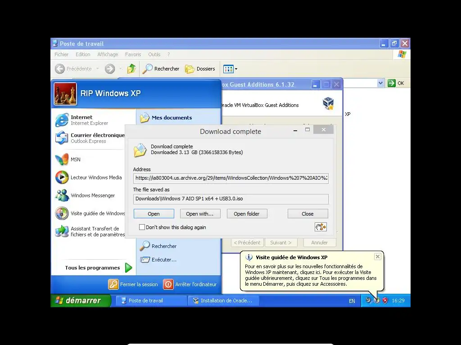Click the info icon in Visite guidée balloon
The height and width of the screenshot is (345, 461).
point(249,257)
